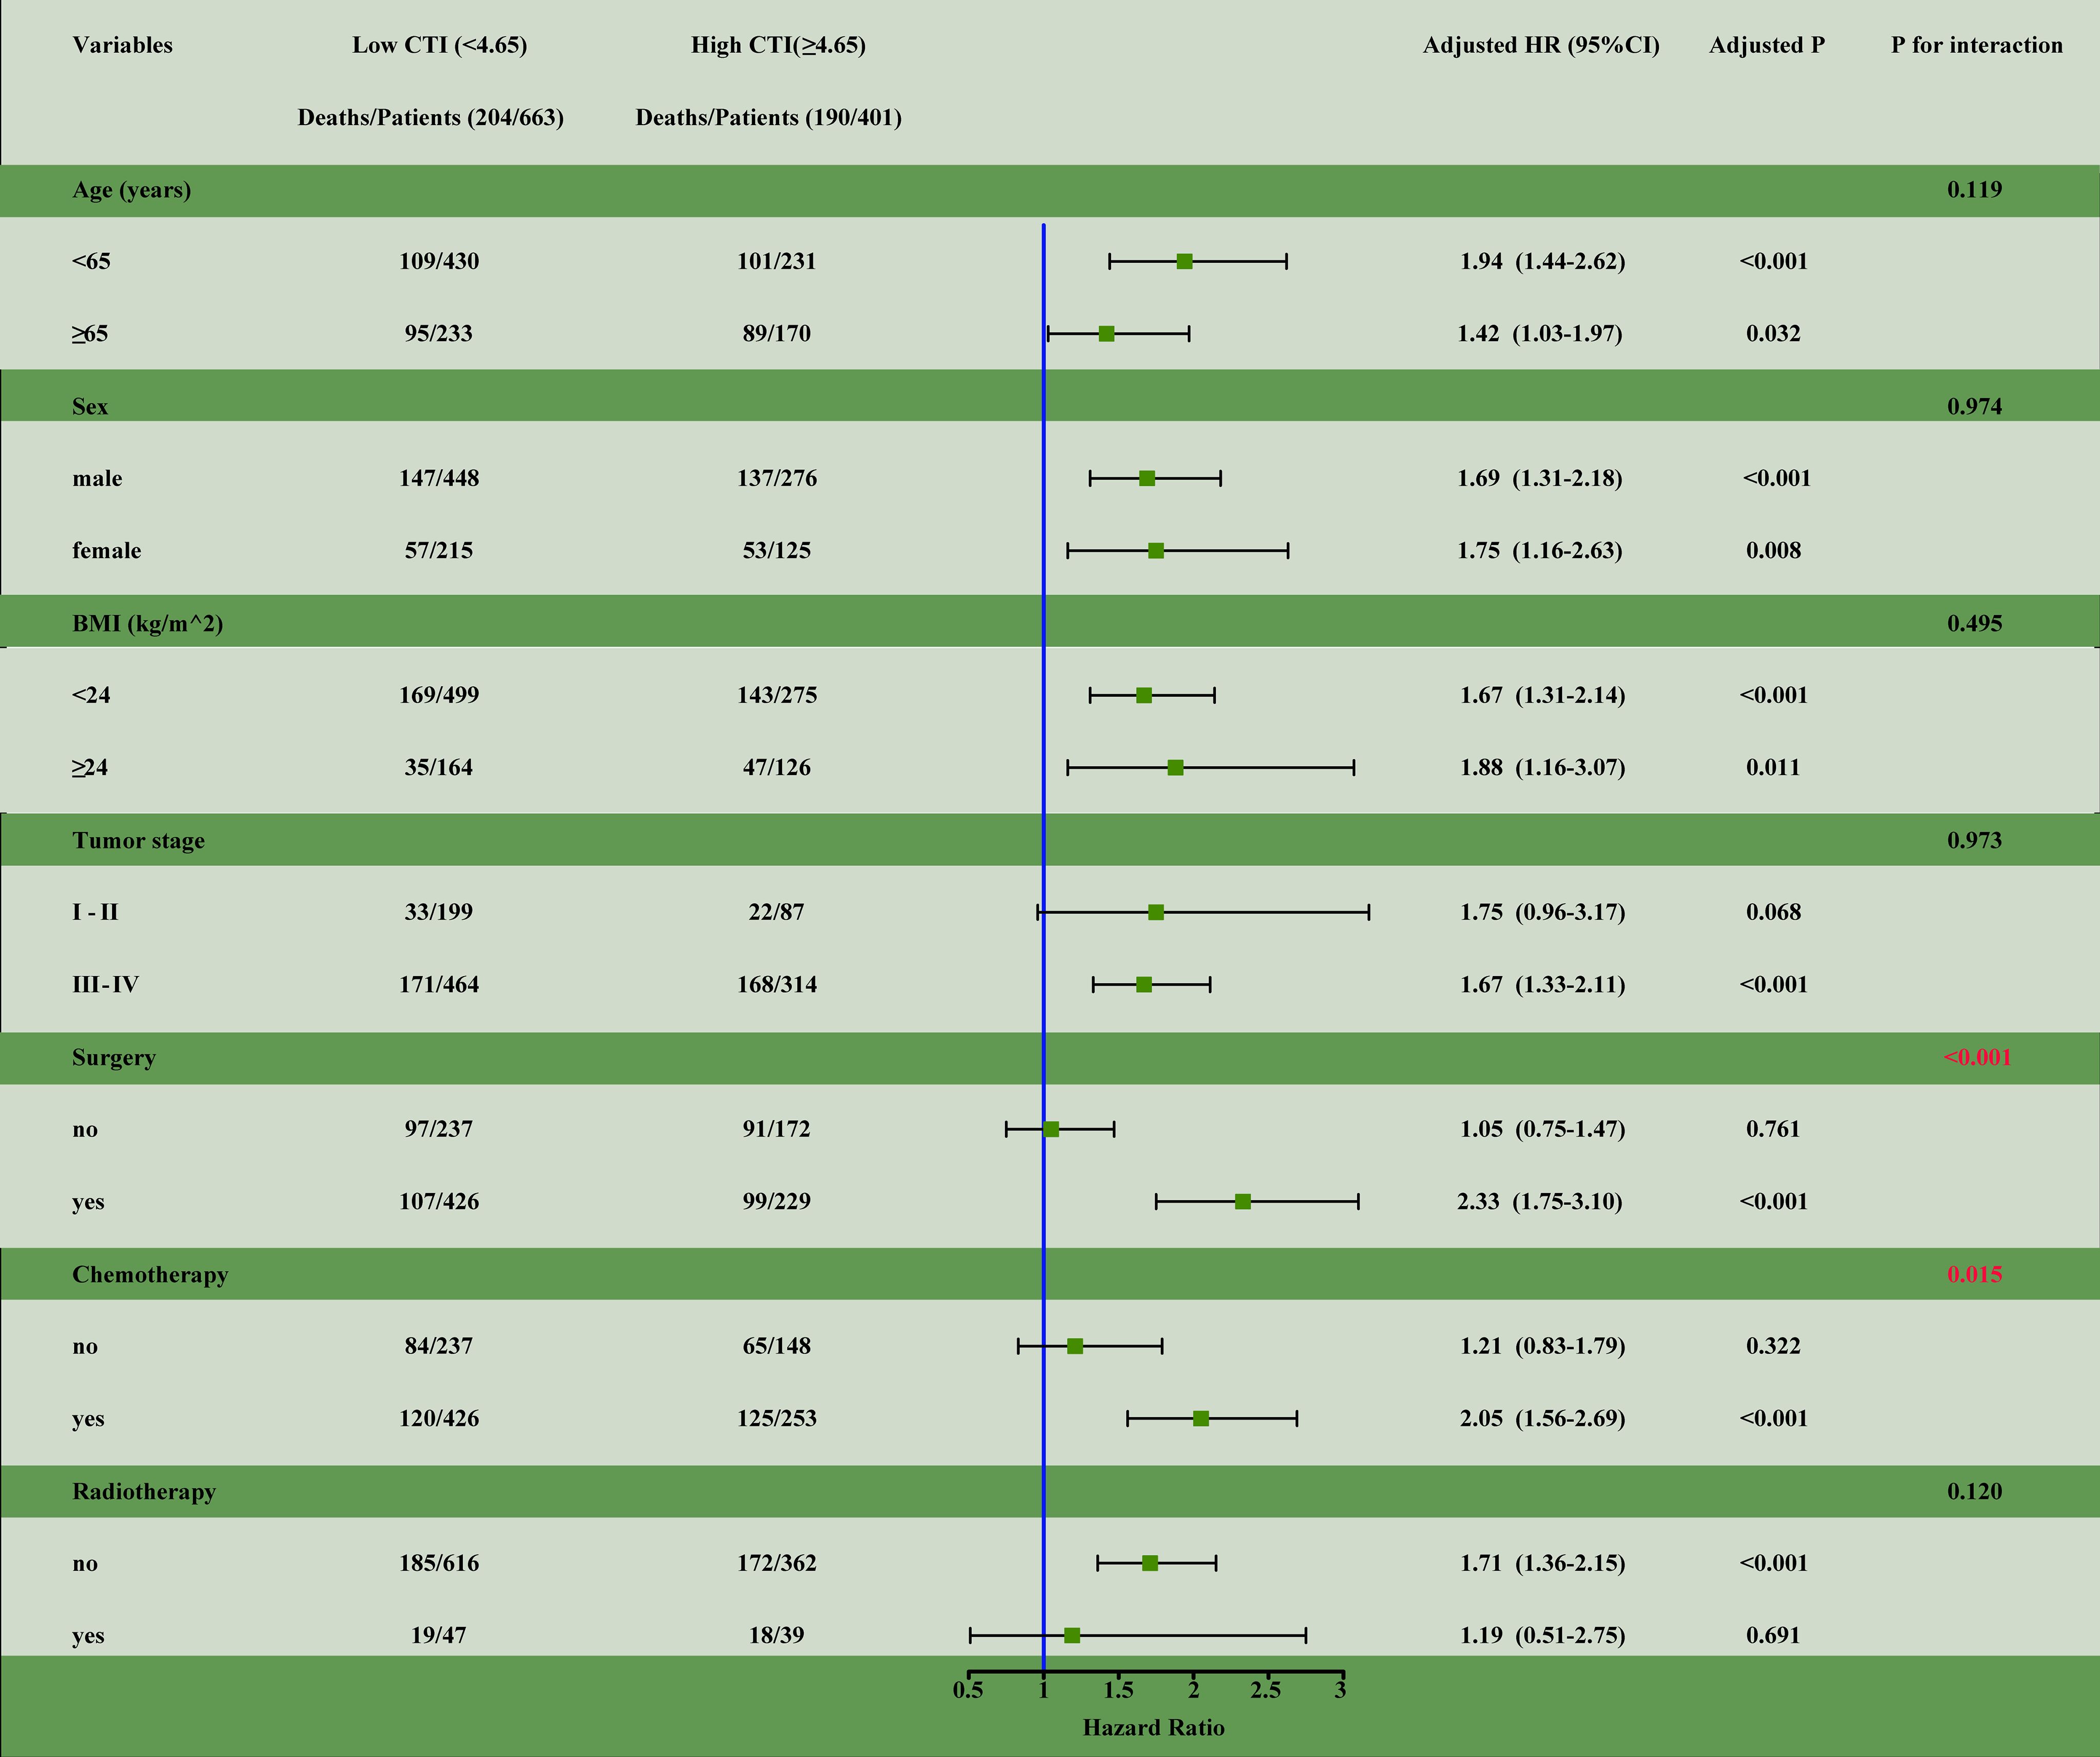
Task: Click "Adjusted HR (95%CI)" column header
Action: coord(1541,45)
